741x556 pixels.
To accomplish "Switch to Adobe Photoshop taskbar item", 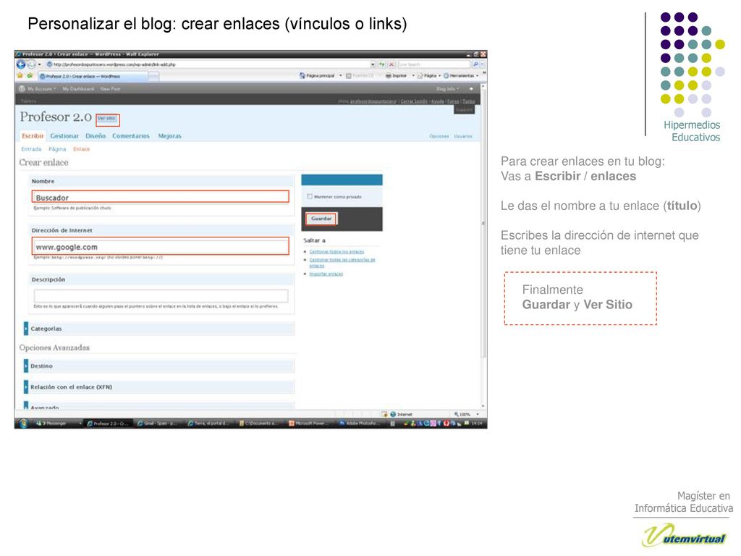I will point(360,424).
